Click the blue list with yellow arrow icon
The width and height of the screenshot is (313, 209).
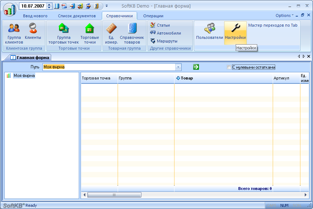pos(88,6)
